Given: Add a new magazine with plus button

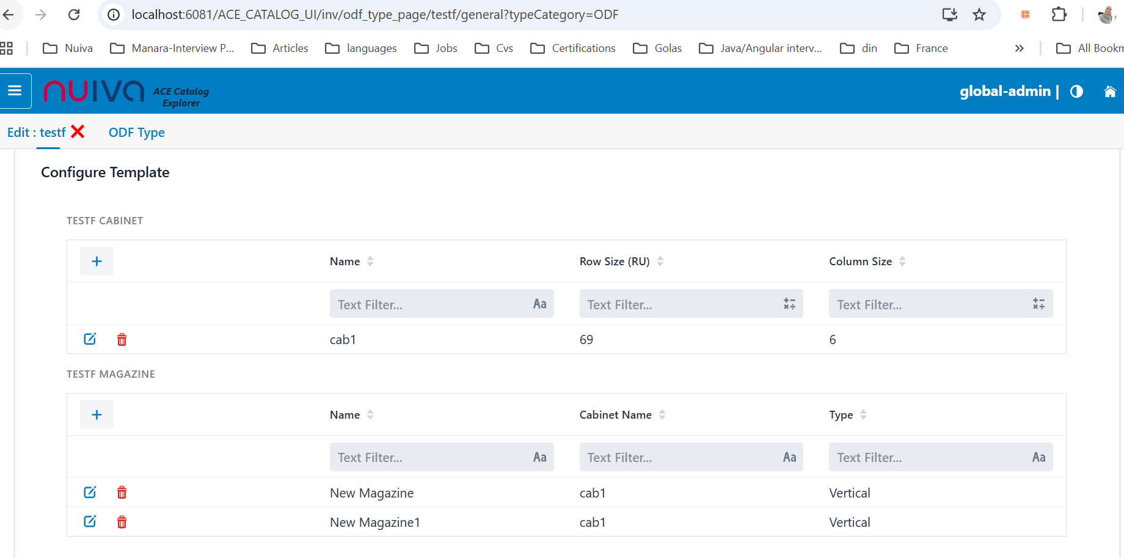Looking at the screenshot, I should click(97, 415).
